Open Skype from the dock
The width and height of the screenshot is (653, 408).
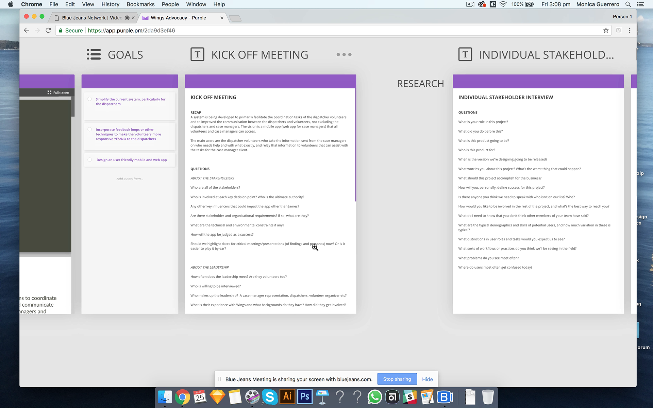pyautogui.click(x=270, y=397)
